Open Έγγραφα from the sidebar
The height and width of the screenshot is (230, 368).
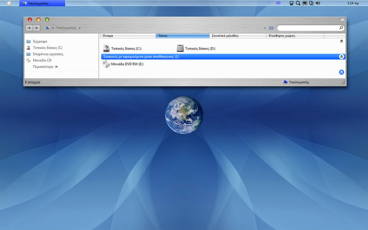[40, 41]
